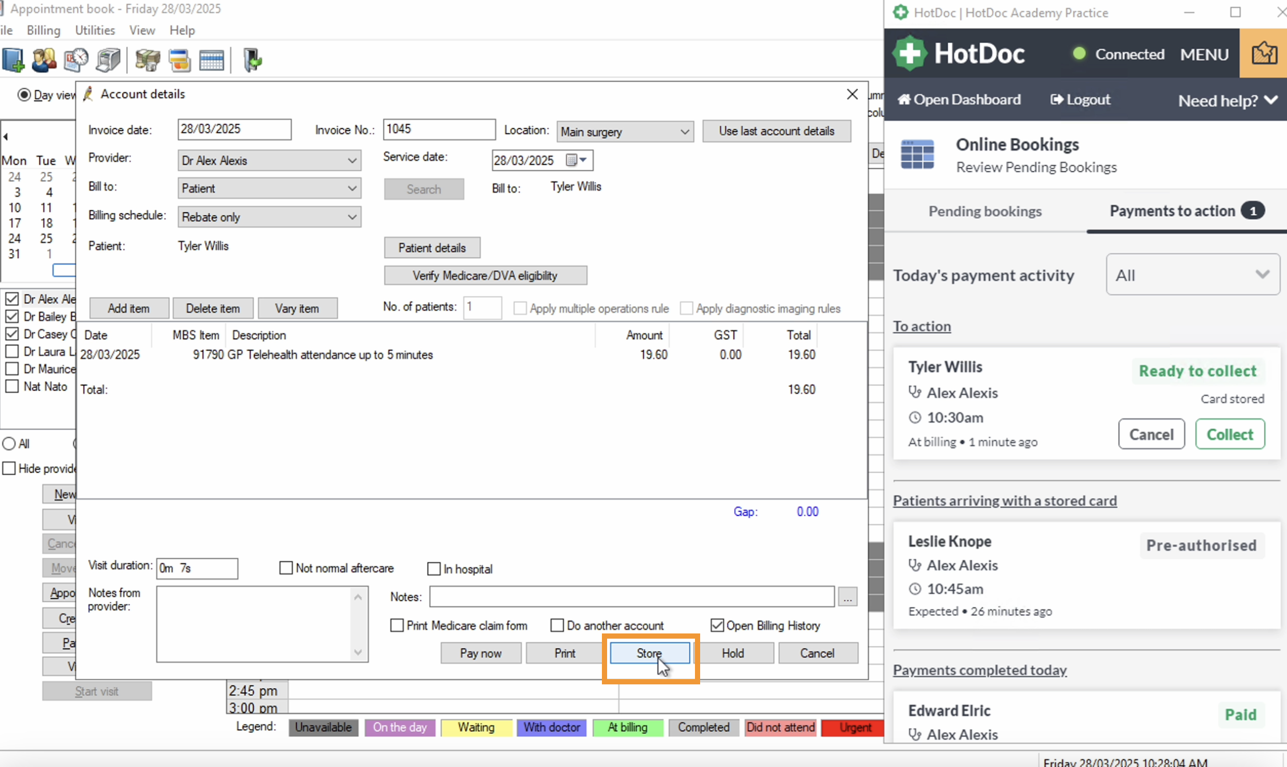Open the Help menu
Image resolution: width=1287 pixels, height=767 pixels.
click(x=182, y=30)
